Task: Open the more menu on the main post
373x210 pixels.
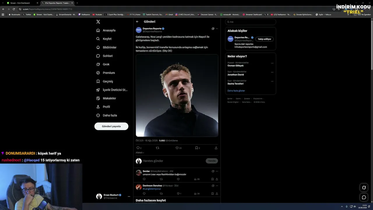Action: tap(217, 29)
